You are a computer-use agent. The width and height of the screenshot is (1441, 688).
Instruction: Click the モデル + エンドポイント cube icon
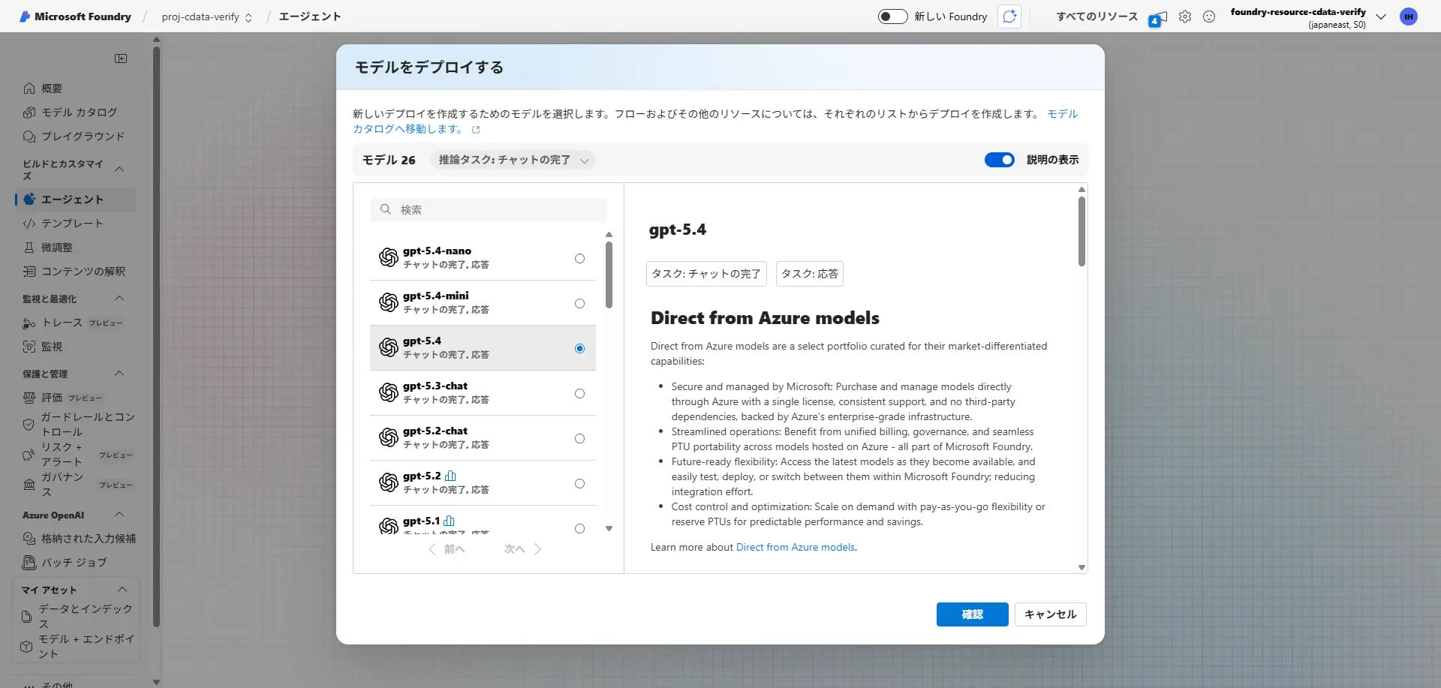click(26, 647)
